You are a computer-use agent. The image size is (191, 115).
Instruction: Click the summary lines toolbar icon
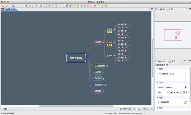point(88,6)
